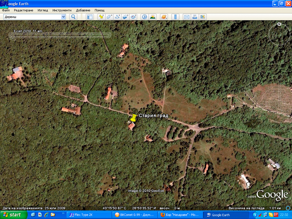Show sunlight across landscape icon
This screenshot has width=292, height=219.
tap(153, 17)
